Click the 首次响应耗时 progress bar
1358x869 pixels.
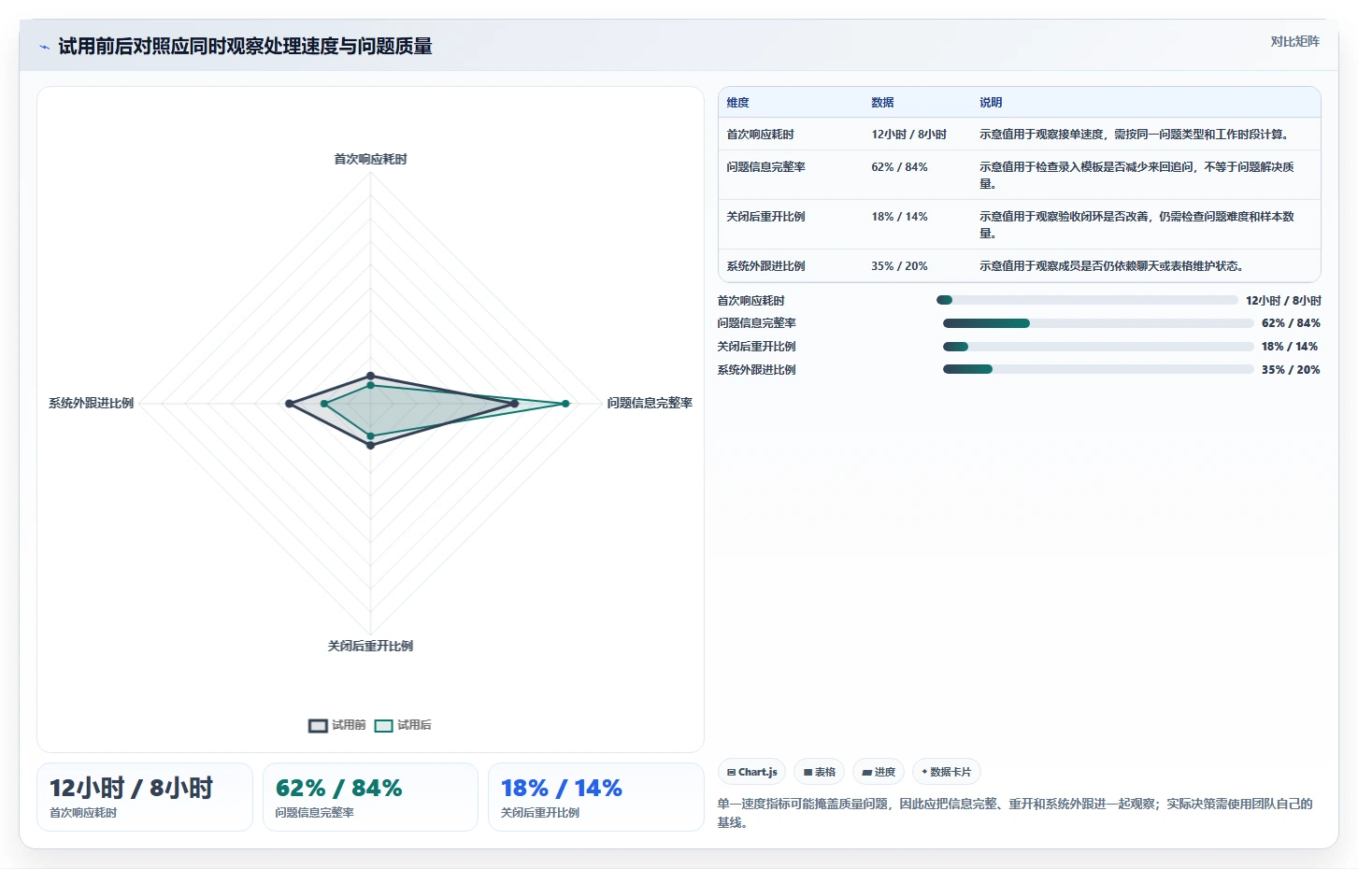point(1087,300)
